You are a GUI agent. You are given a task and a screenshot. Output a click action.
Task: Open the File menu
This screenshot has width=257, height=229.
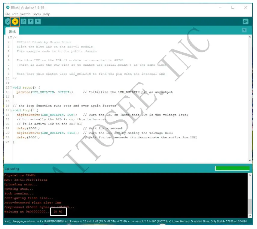7,14
